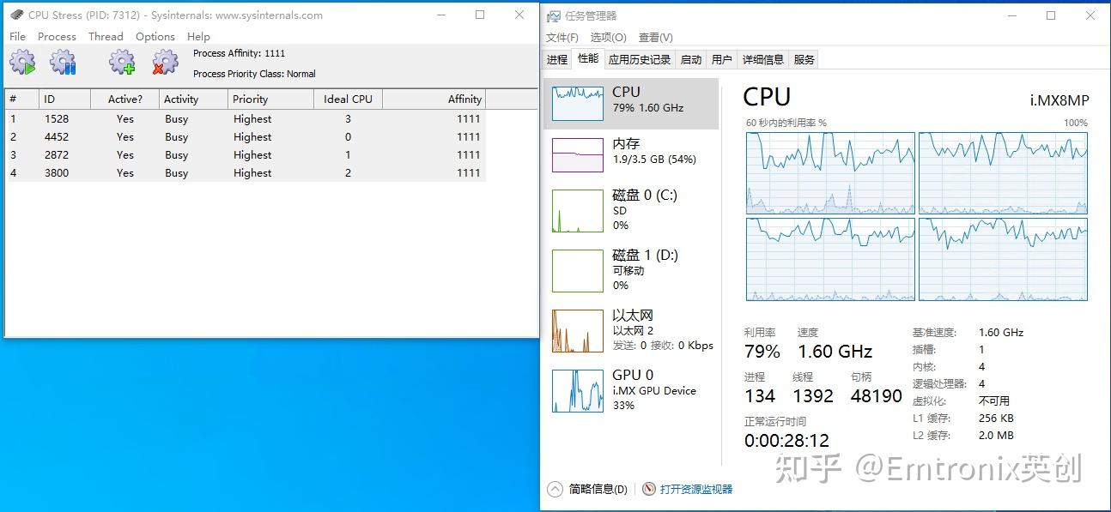Screen dimensions: 1111x512
Task: Sort threads by the Priority column header
Action: tap(252, 99)
